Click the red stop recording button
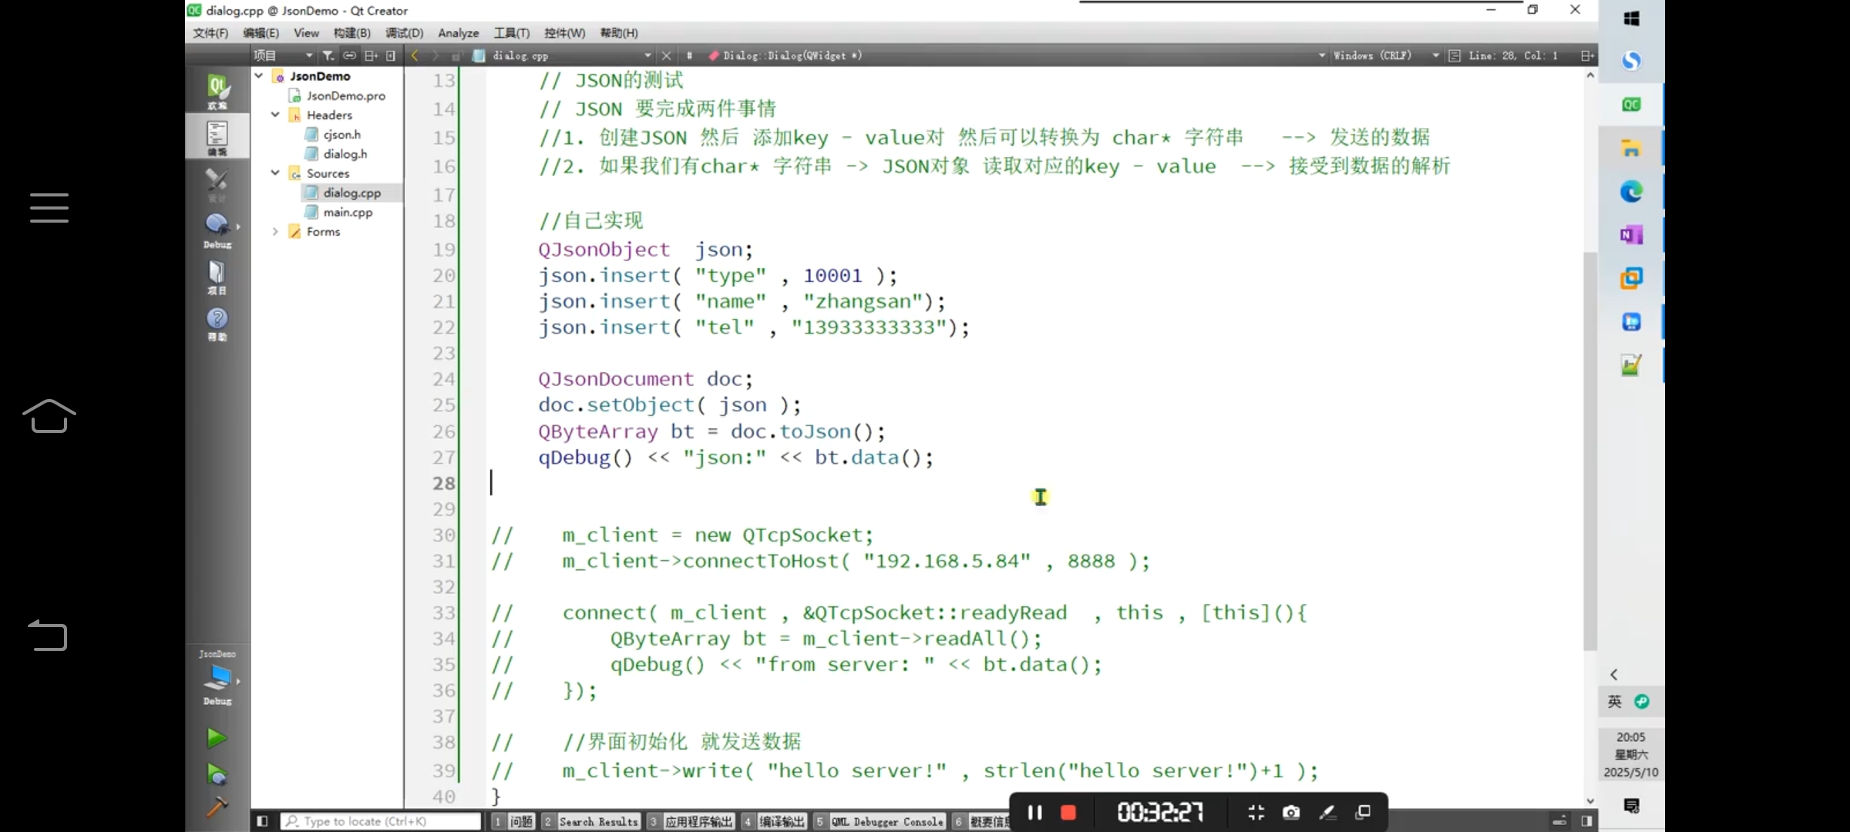The image size is (1850, 832). (x=1068, y=812)
